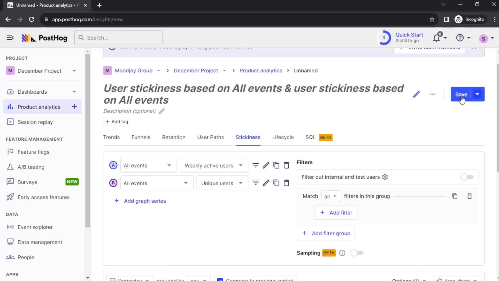Image resolution: width=499 pixels, height=281 pixels.
Task: Open the notifications bell
Action: [437, 38]
